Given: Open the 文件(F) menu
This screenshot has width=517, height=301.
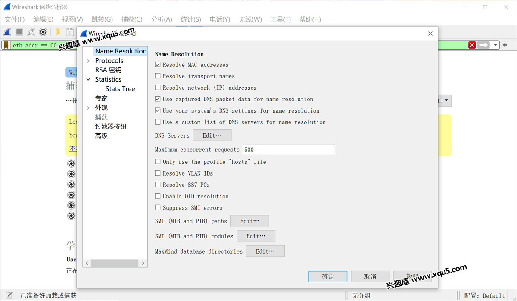Looking at the screenshot, I should point(15,19).
